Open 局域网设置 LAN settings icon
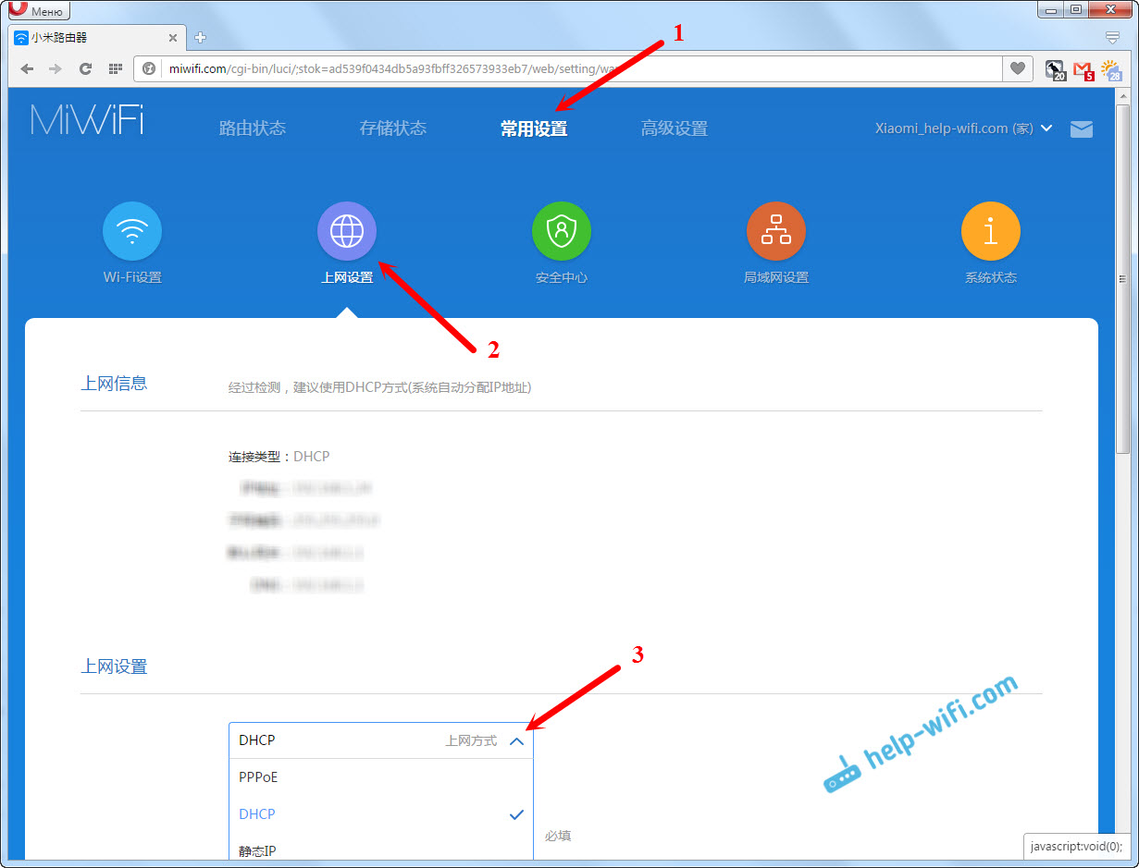The height and width of the screenshot is (868, 1139). [x=776, y=230]
